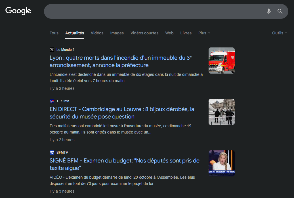Image resolution: width=294 pixels, height=198 pixels.
Task: Click the TF1 Info source icon
Action: pyautogui.click(x=52, y=101)
